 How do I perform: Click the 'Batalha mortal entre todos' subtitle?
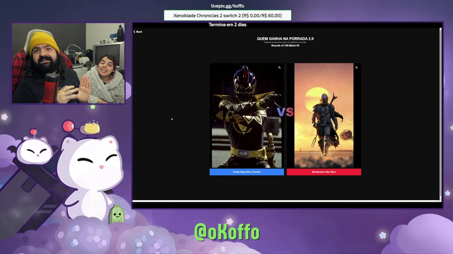point(285,42)
